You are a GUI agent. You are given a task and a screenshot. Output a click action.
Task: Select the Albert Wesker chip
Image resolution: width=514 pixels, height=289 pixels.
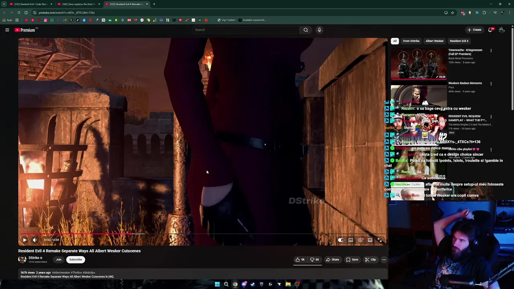434,41
